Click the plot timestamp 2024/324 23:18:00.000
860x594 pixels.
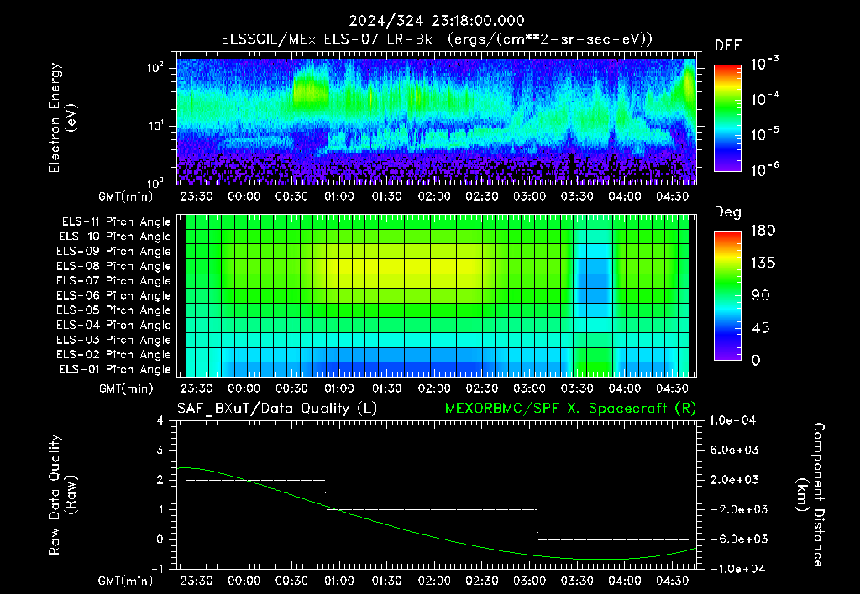(437, 21)
